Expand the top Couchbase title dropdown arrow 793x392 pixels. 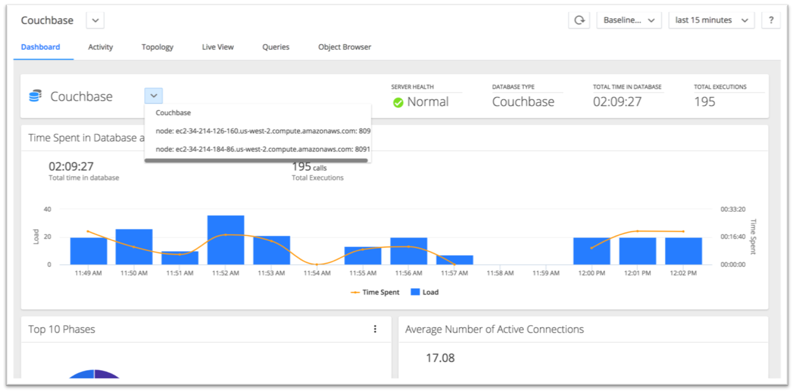[x=96, y=21]
